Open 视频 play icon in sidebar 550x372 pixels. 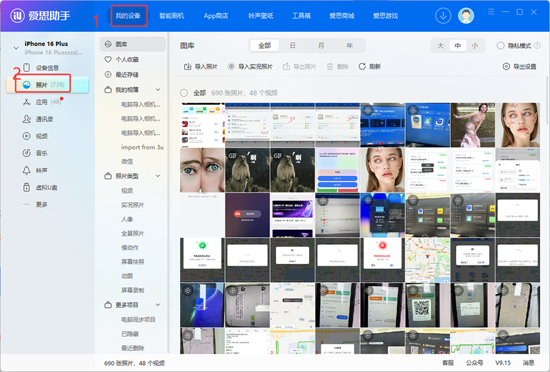27,136
